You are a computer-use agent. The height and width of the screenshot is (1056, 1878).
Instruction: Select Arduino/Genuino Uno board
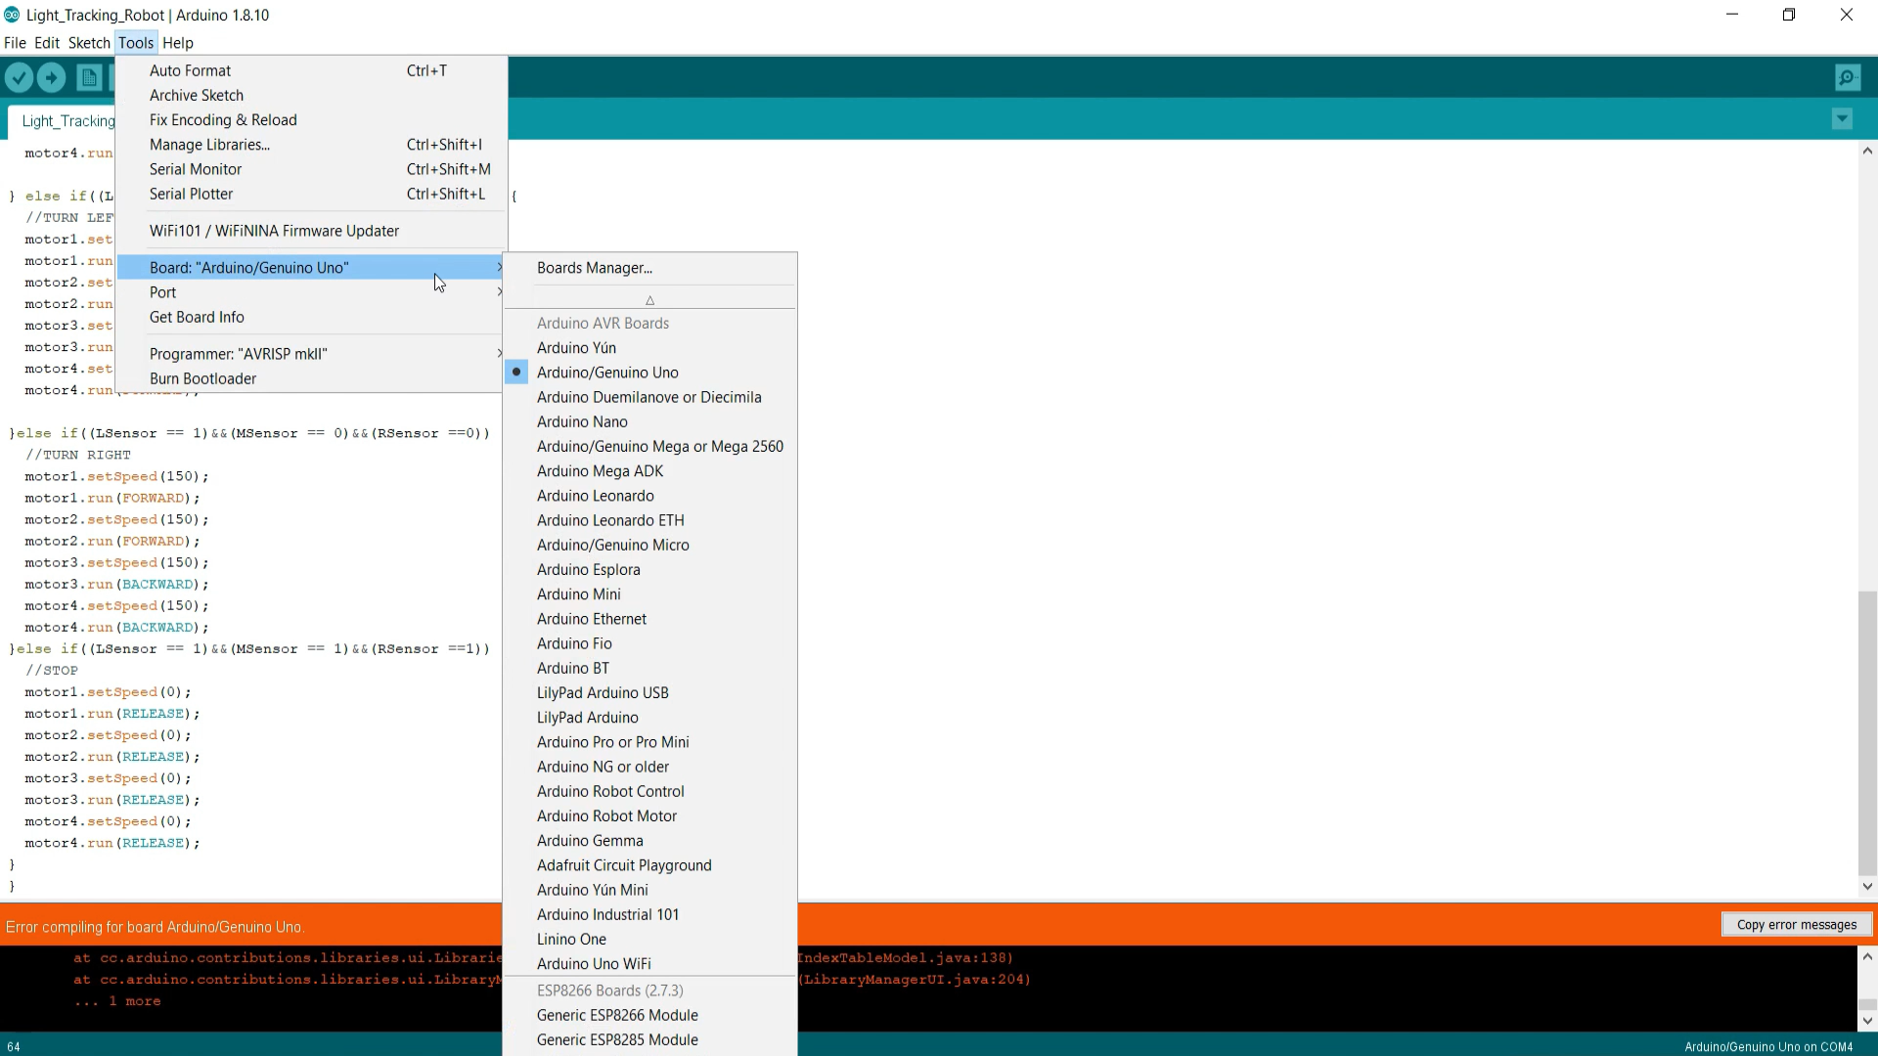(x=649, y=373)
